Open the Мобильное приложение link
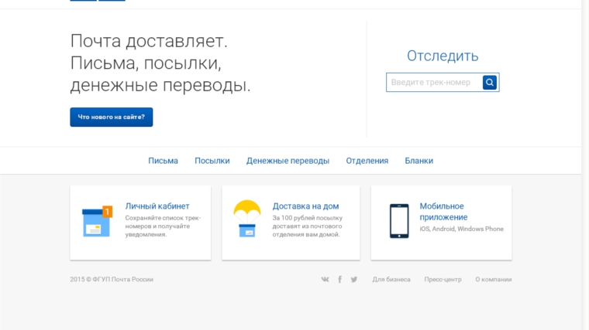Image resolution: width=589 pixels, height=330 pixels. [443, 212]
